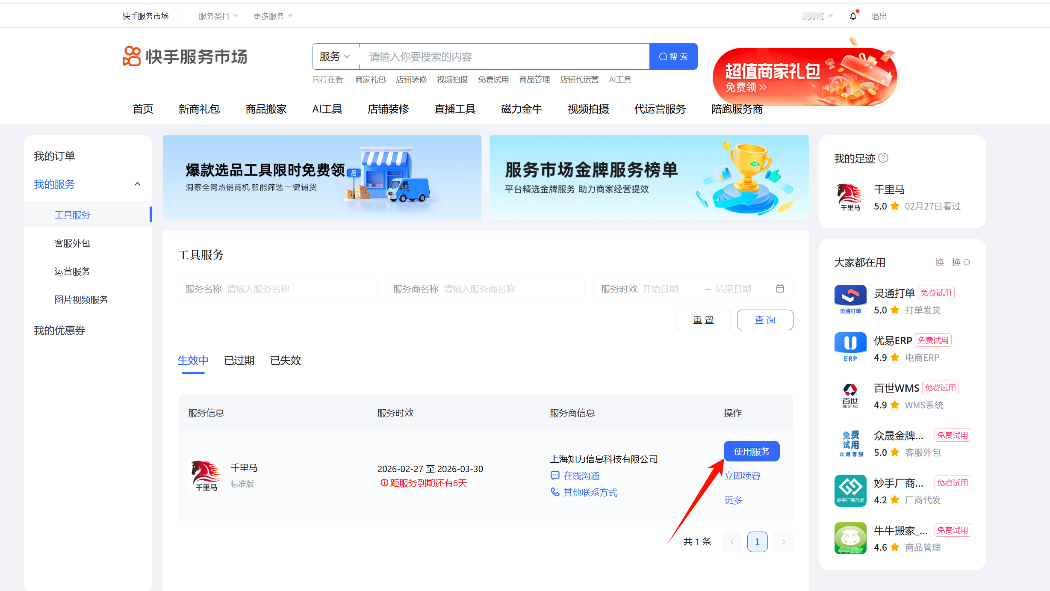
Task: Open the 牛牛搬家 app icon
Action: coord(850,538)
